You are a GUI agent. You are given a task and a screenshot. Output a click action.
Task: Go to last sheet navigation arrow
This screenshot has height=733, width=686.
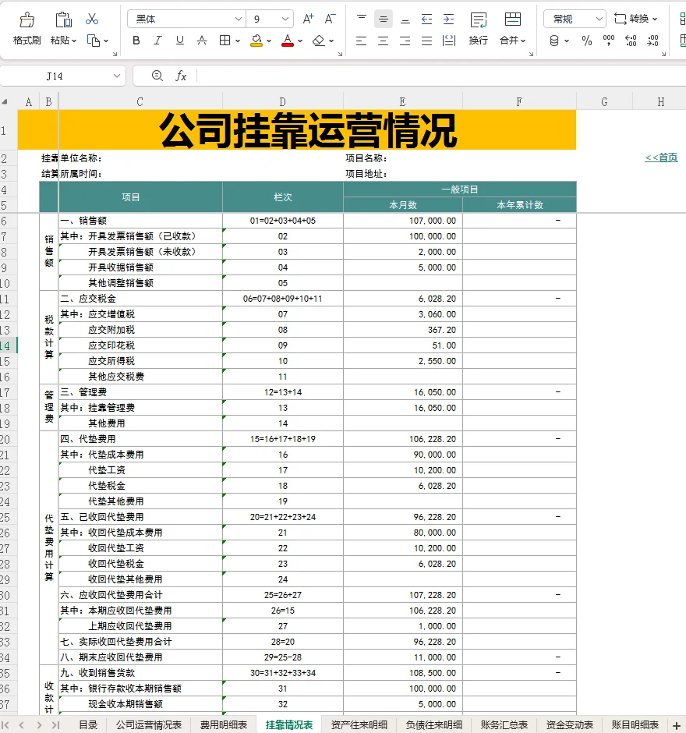click(x=55, y=725)
